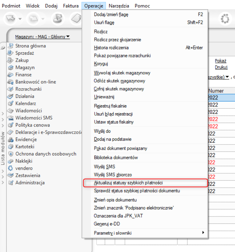This screenshot has width=235, height=252.
Task: Click the pin icon above Lista modułów
Action: pos(3,48)
